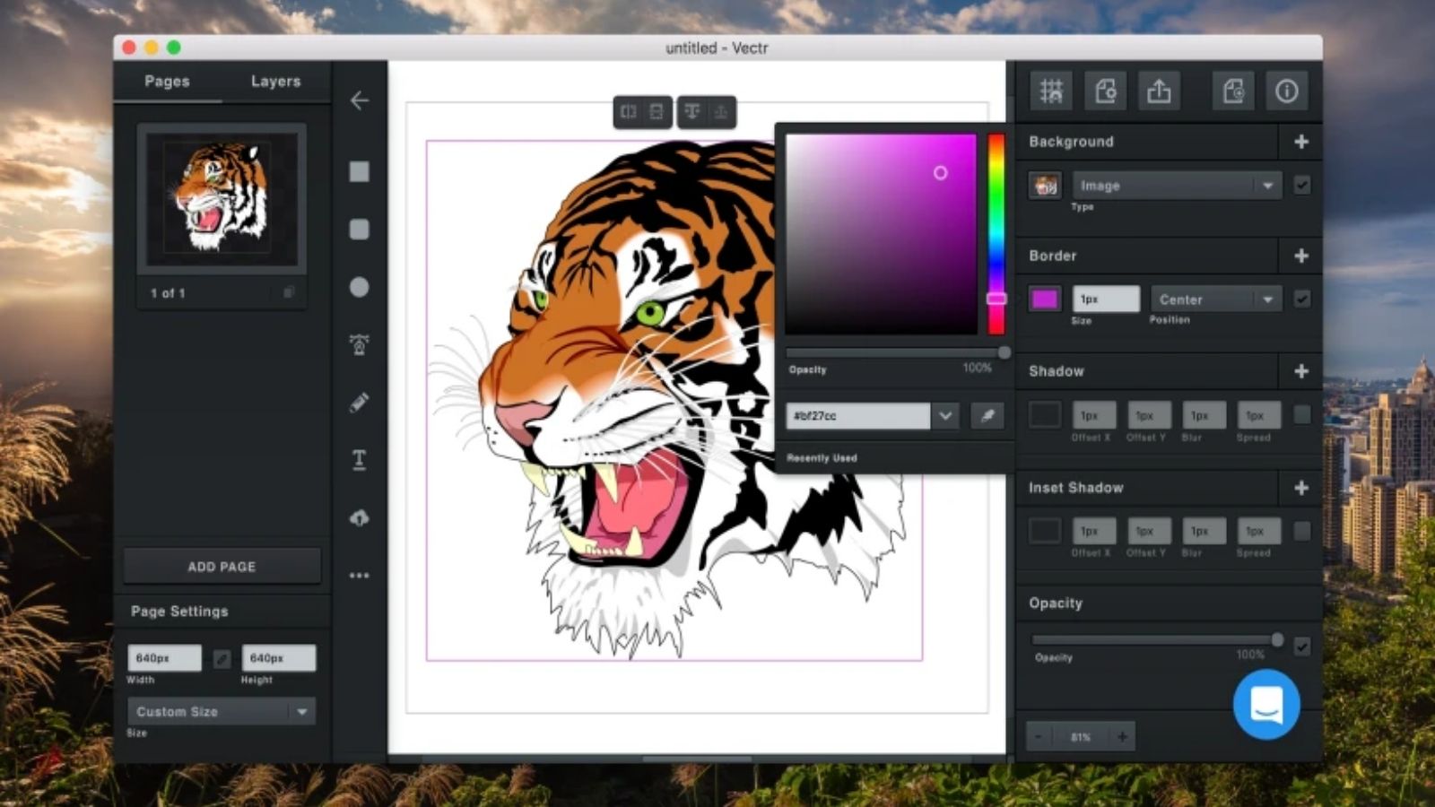The height and width of the screenshot is (807, 1435).
Task: Disable the Border checkbox
Action: (x=1301, y=299)
